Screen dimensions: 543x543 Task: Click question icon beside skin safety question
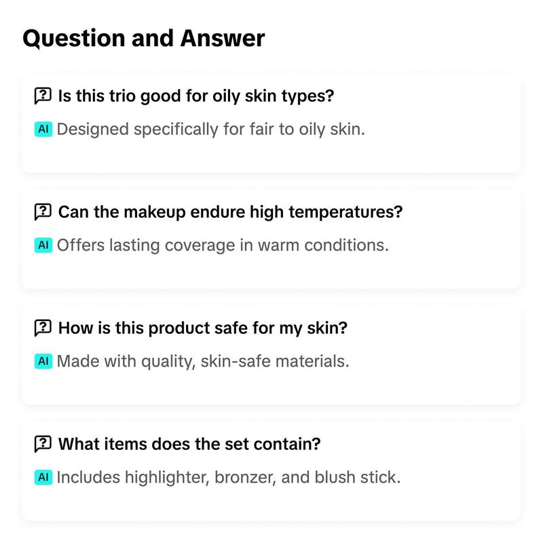coord(43,328)
